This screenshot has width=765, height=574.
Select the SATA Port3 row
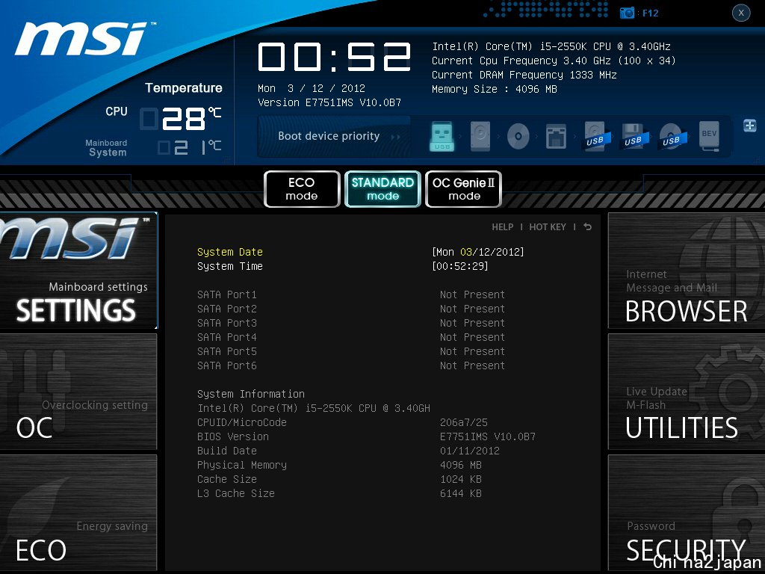(351, 323)
